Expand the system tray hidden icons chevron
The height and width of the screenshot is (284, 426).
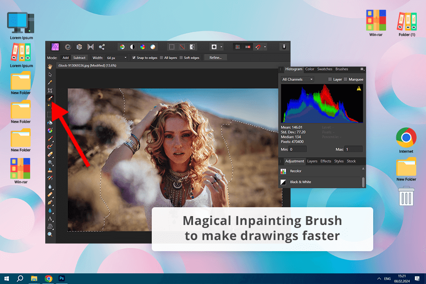tap(379, 279)
